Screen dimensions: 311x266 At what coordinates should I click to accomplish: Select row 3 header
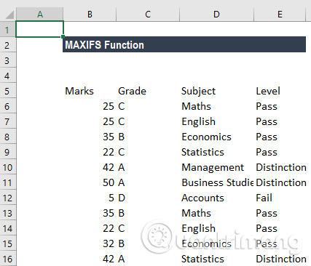8,60
